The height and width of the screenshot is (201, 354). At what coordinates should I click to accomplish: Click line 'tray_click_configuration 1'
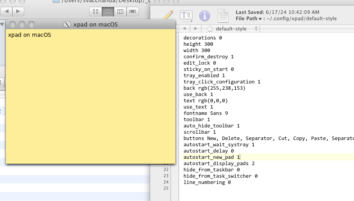click(222, 82)
